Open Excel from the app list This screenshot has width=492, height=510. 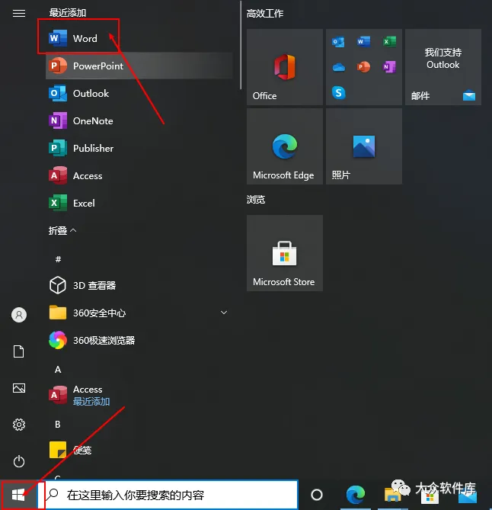tap(139, 204)
